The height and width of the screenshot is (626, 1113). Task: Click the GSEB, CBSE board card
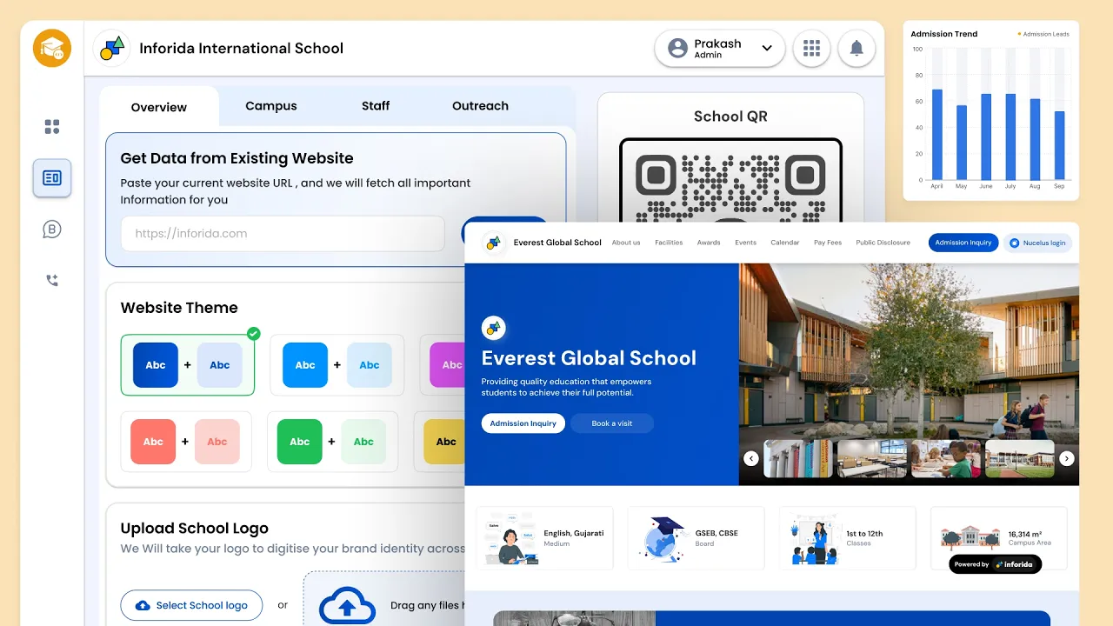click(x=696, y=538)
